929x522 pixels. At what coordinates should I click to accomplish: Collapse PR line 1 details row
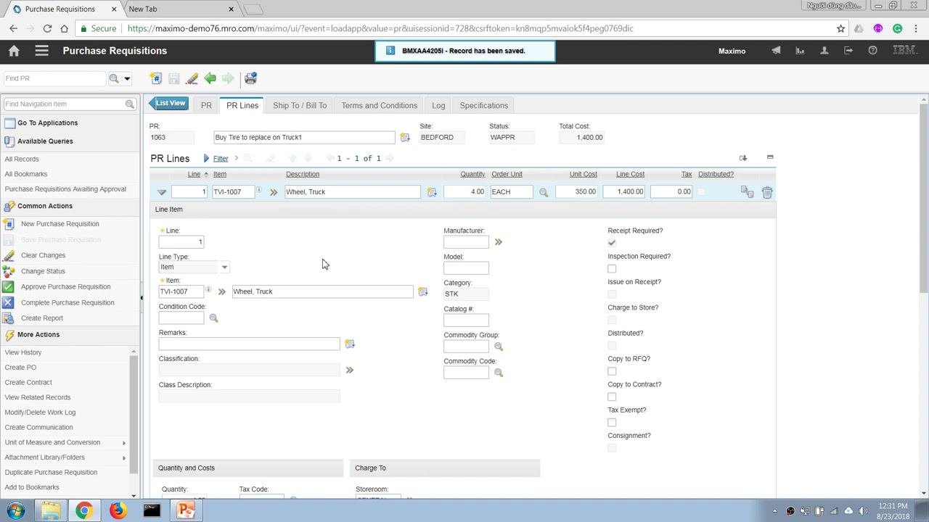[162, 192]
